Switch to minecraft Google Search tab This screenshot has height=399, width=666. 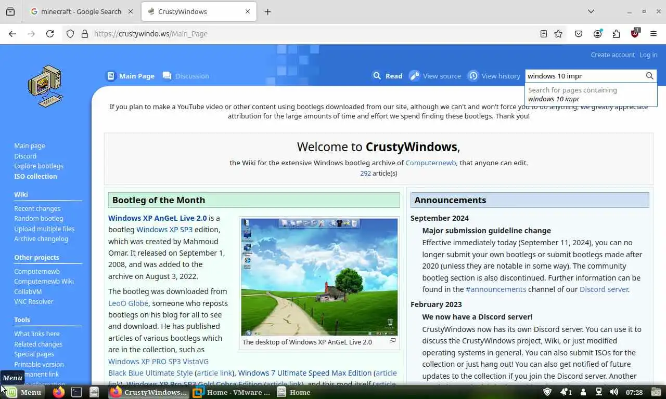tap(82, 11)
